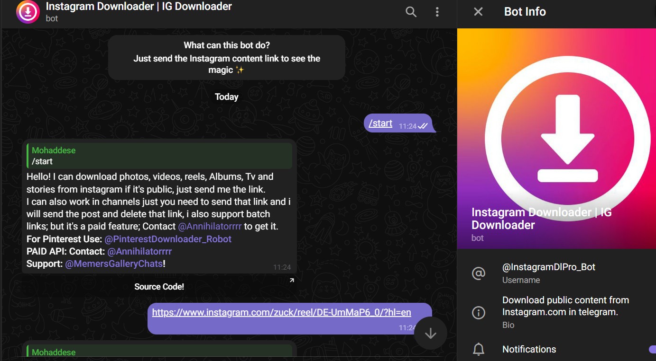656x361 pixels.
Task: Open the instagram.com/zuck reel link
Action: point(281,312)
